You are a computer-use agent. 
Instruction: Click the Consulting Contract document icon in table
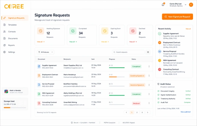[39, 103]
